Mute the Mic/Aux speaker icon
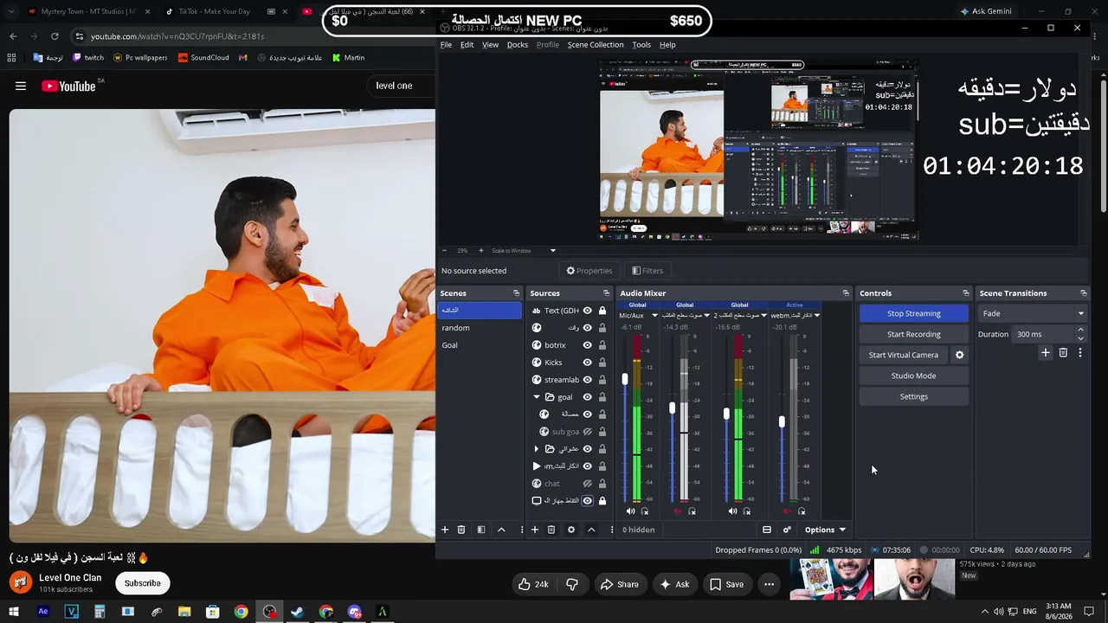This screenshot has width=1108, height=623. (x=630, y=511)
